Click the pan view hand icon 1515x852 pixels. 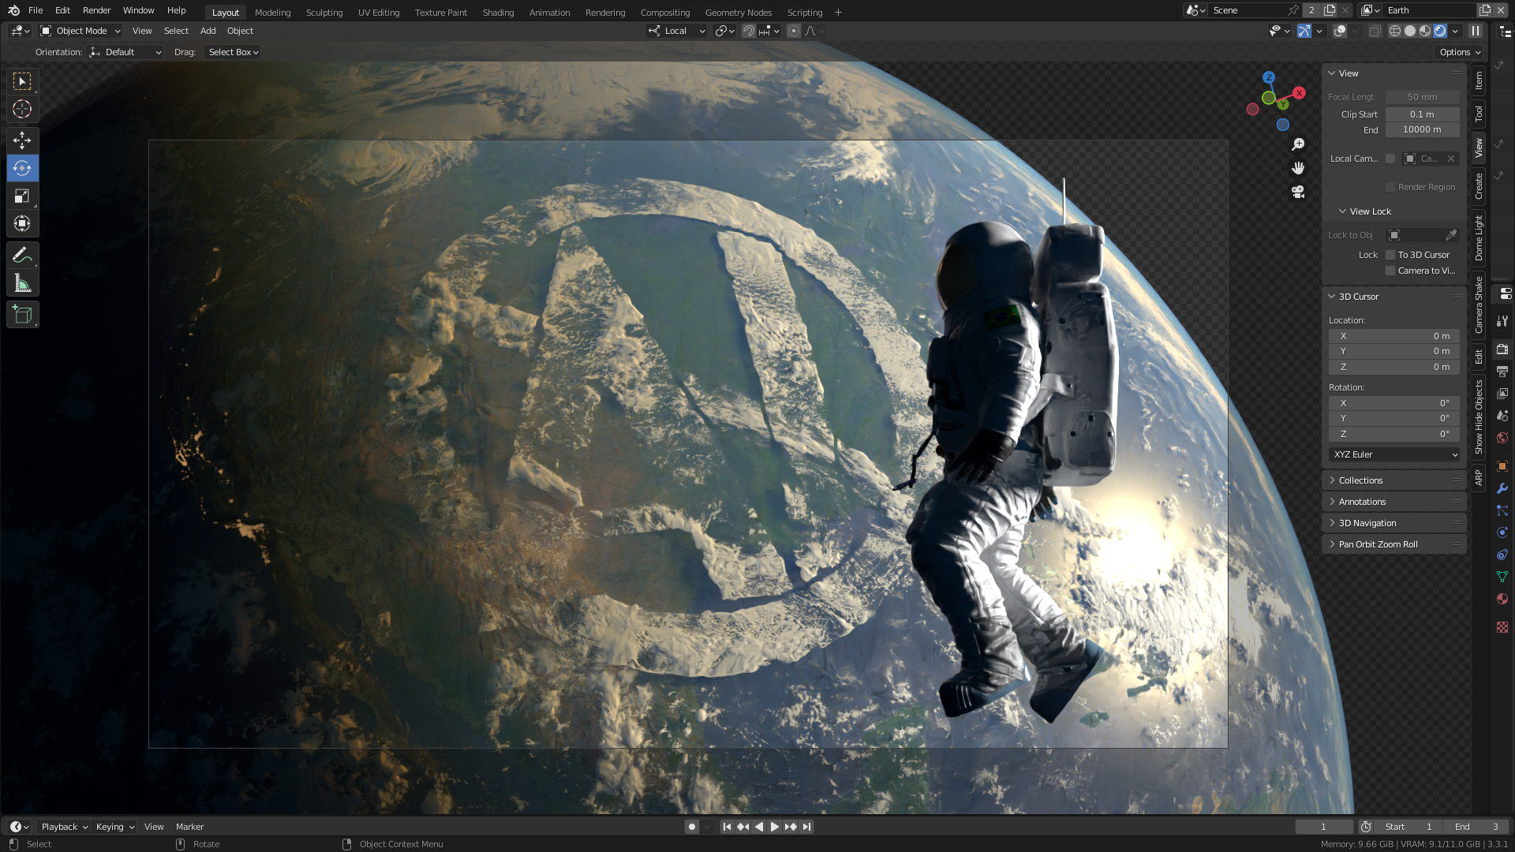click(x=1298, y=168)
